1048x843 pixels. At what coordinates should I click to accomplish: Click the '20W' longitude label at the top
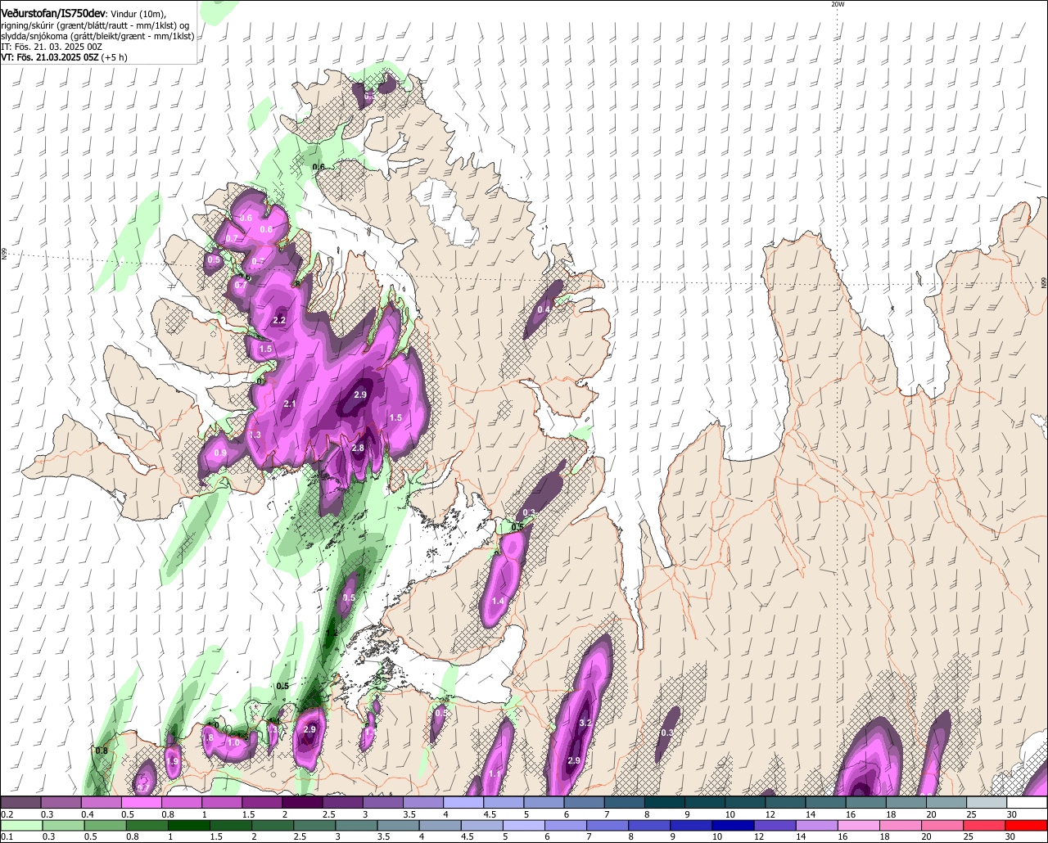click(x=838, y=4)
